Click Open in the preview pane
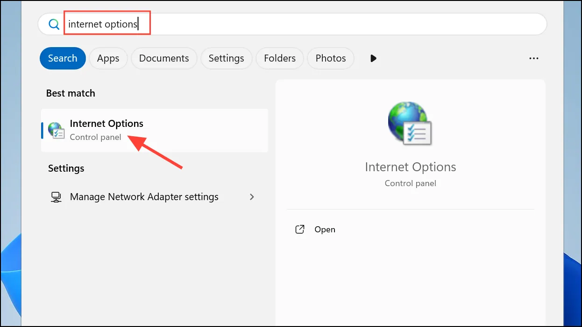Screen dimensions: 582x327 (x=325, y=230)
